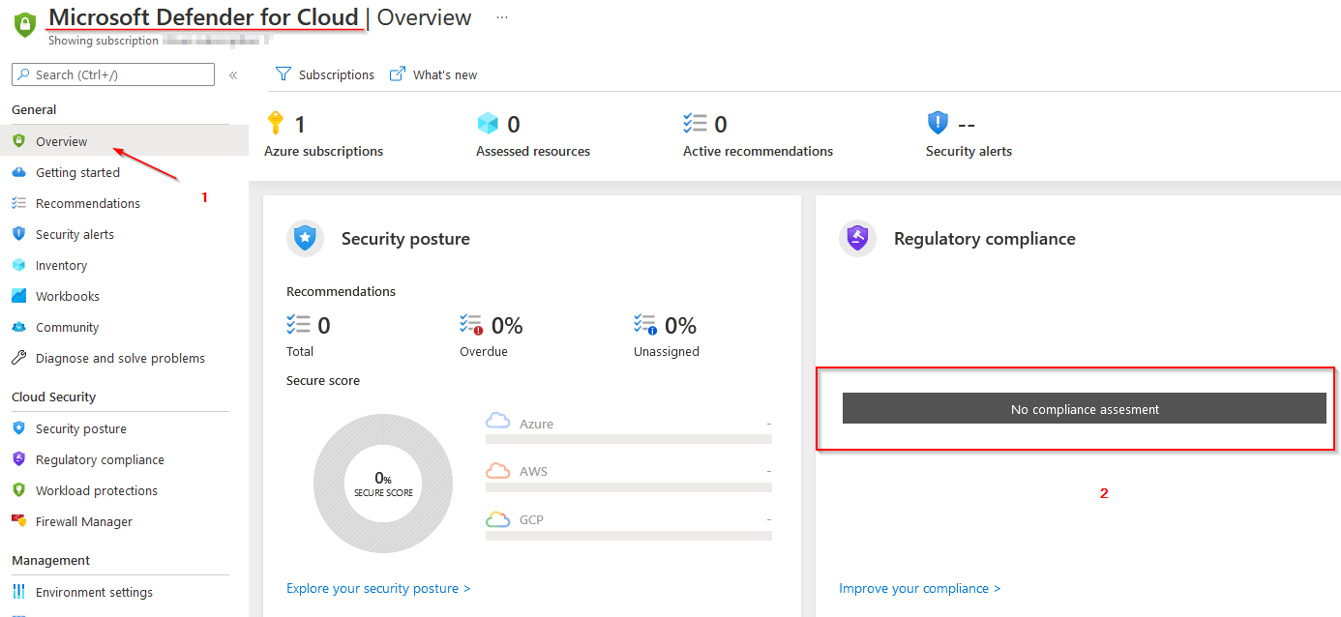
Task: Click the Regulatory compliance card gavel icon
Action: click(858, 238)
